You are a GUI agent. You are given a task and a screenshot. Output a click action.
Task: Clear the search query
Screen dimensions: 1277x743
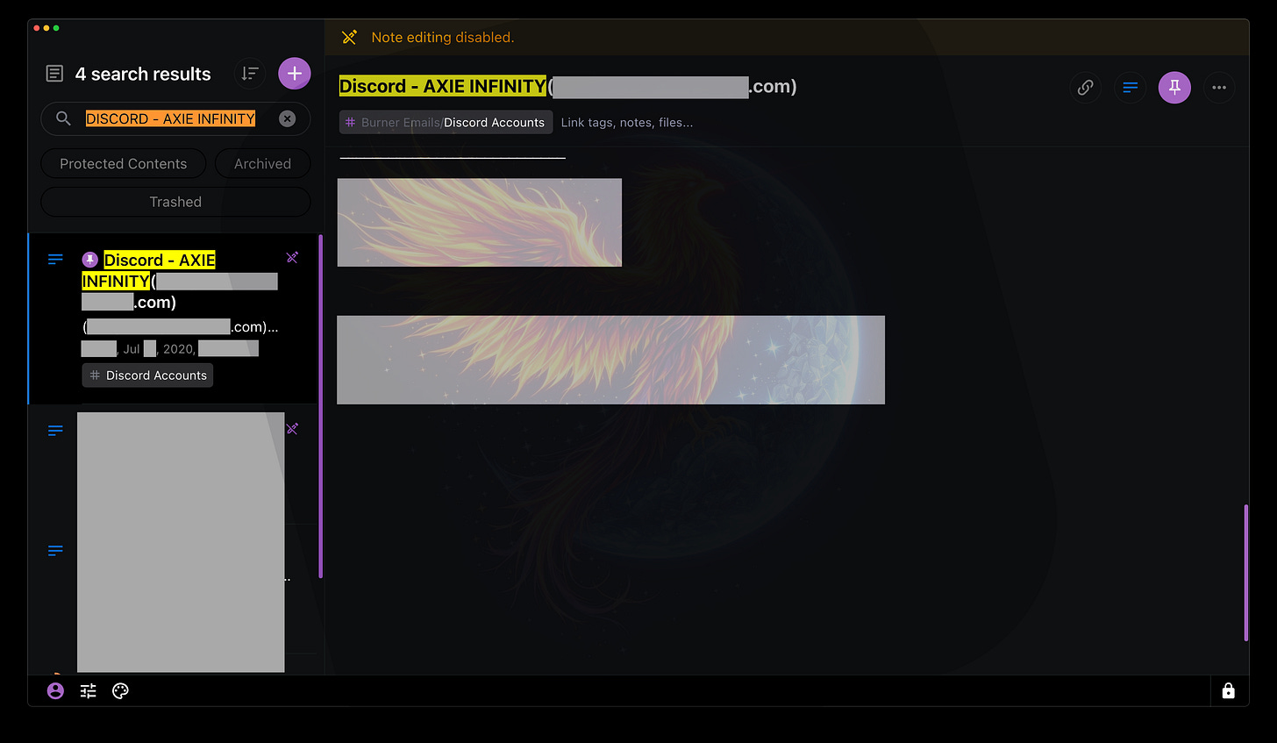287,118
